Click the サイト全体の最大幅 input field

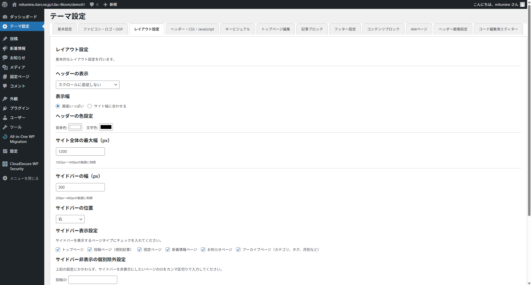[80, 152]
